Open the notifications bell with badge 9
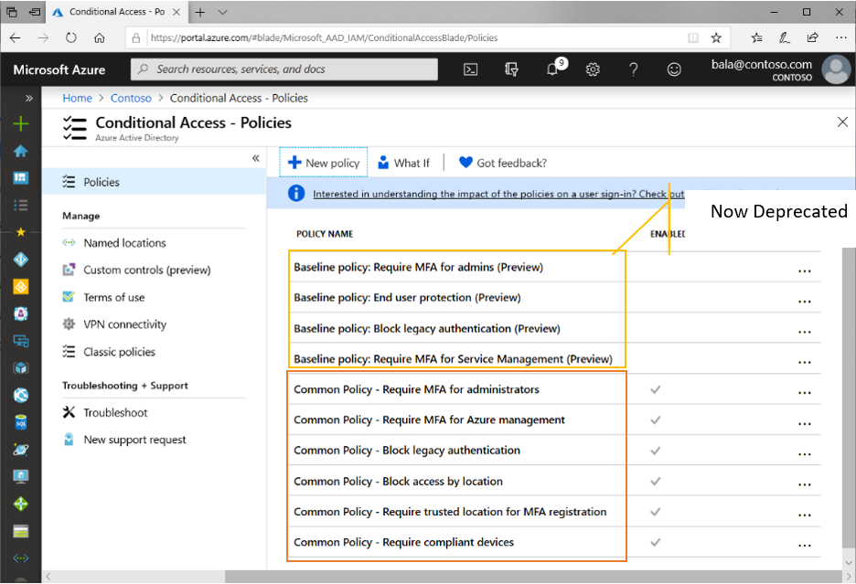 click(x=552, y=69)
